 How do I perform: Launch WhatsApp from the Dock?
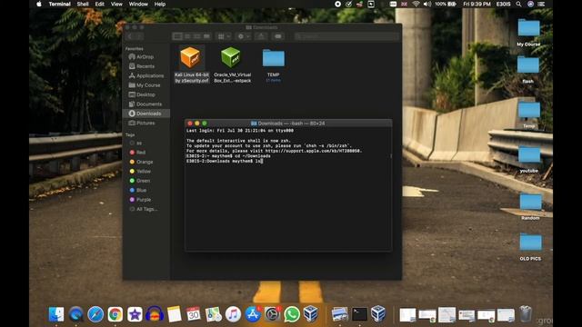292,314
